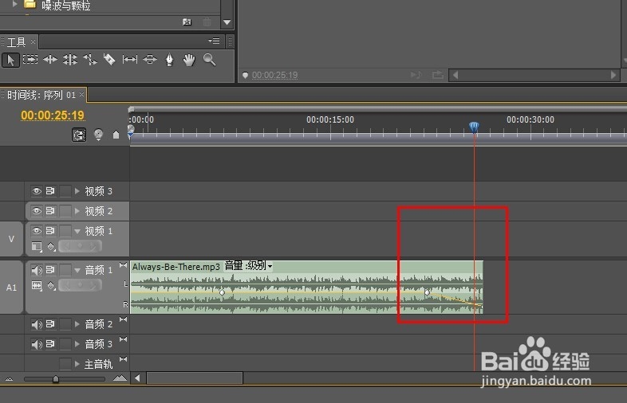Viewport: 627px width, 403px height.
Task: Expand the noise and grain effects folder
Action: (x=15, y=5)
